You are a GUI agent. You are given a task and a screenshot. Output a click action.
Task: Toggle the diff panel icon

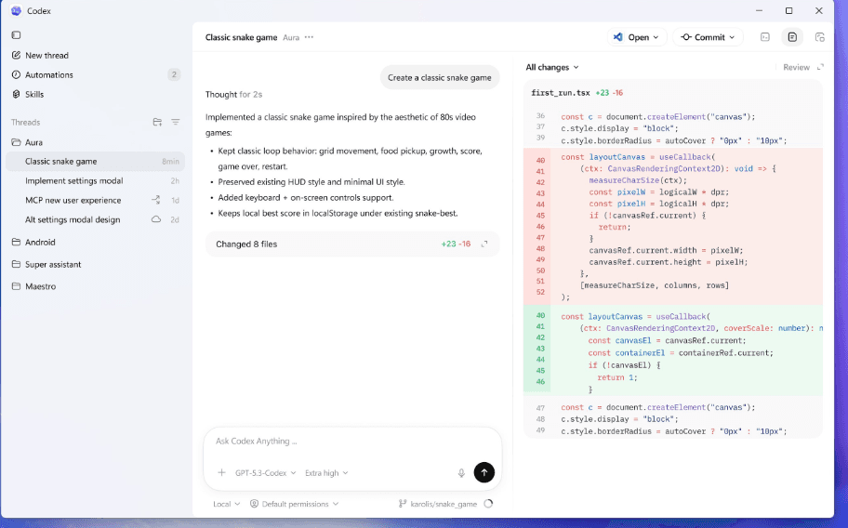click(x=792, y=37)
